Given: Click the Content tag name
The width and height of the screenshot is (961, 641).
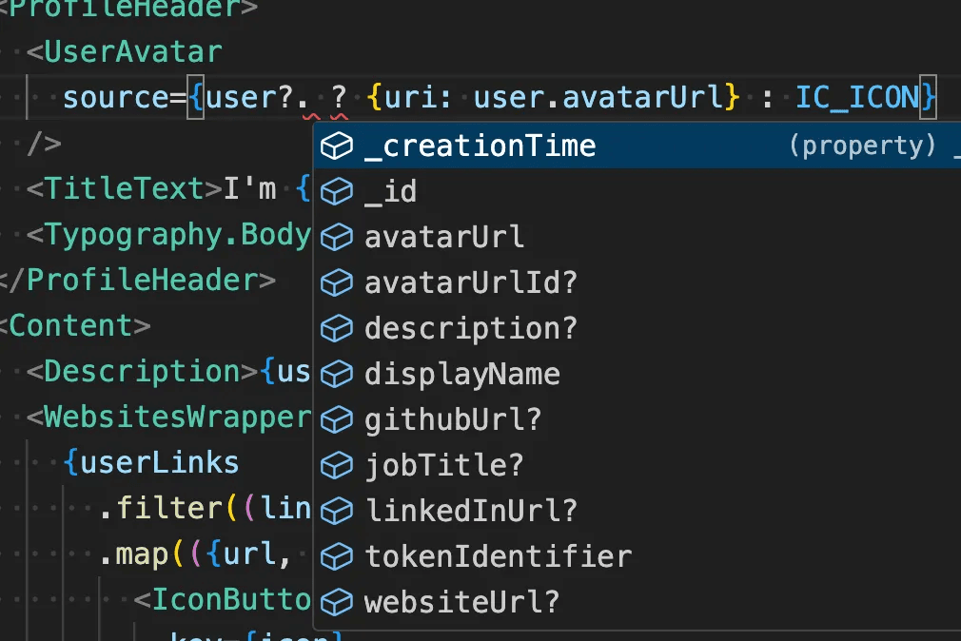Looking at the screenshot, I should (70, 326).
